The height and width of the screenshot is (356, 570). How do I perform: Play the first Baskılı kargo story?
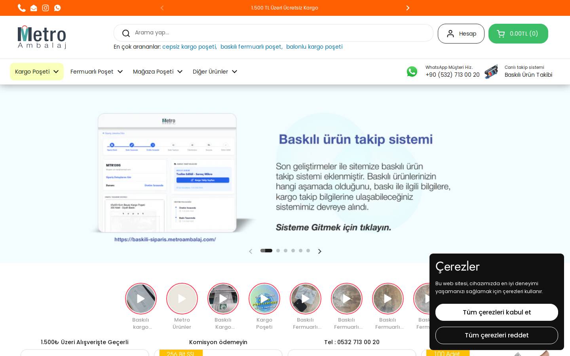coord(141,299)
